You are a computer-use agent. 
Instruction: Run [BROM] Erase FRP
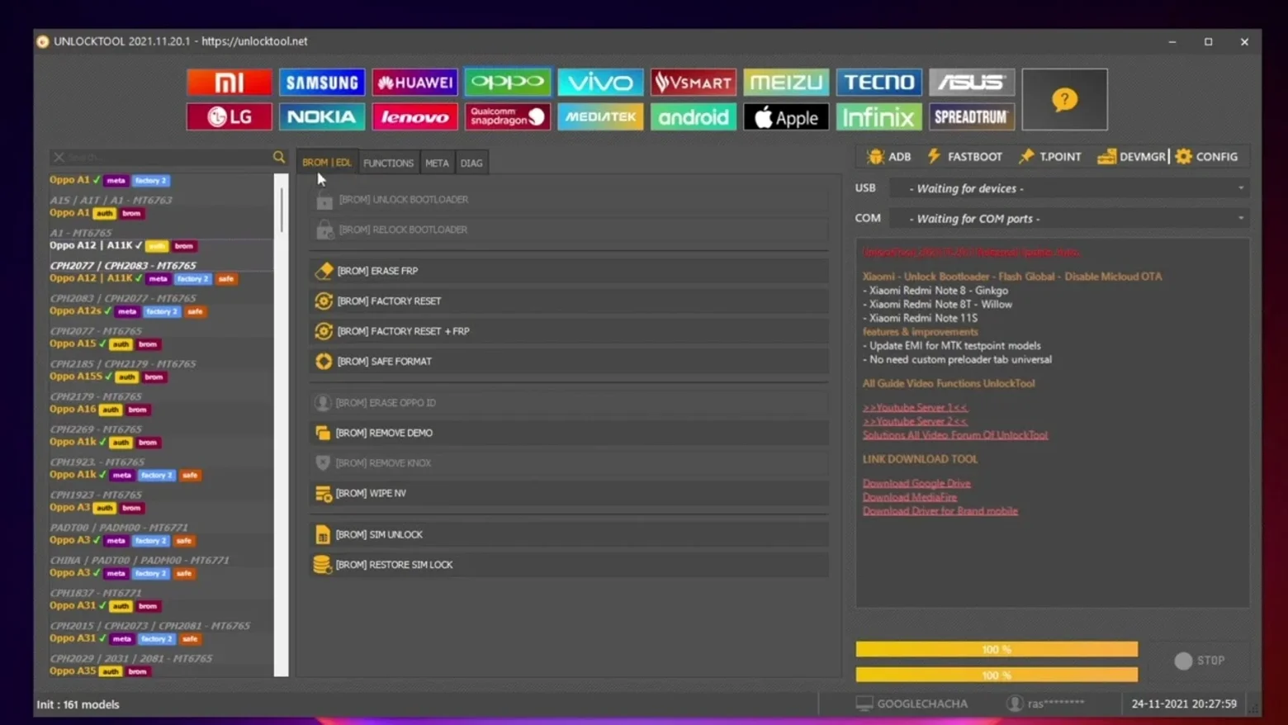(x=569, y=271)
